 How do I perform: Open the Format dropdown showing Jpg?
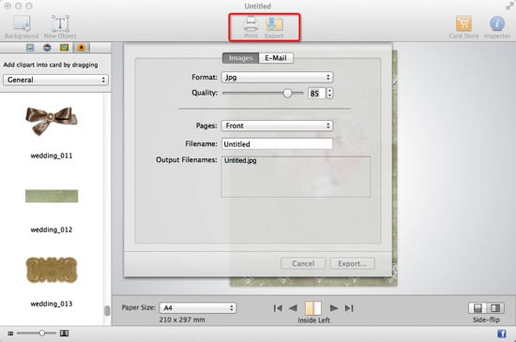pyautogui.click(x=277, y=77)
